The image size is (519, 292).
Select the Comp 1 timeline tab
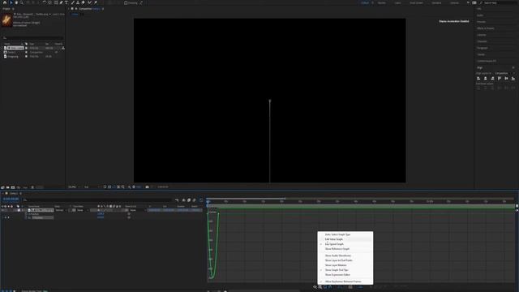[14, 193]
